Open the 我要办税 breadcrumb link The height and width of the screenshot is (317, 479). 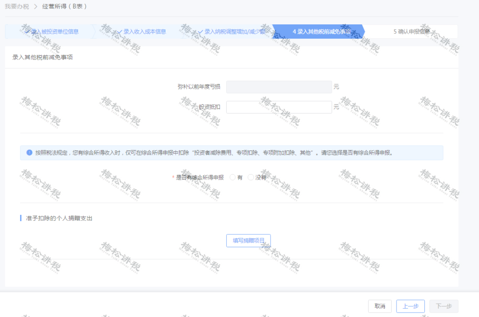pos(17,7)
